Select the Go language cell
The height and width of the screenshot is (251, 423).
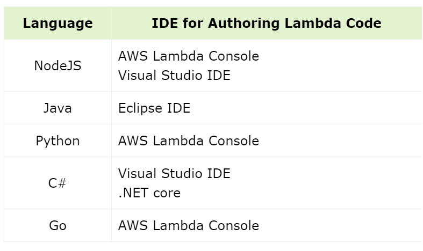58,225
